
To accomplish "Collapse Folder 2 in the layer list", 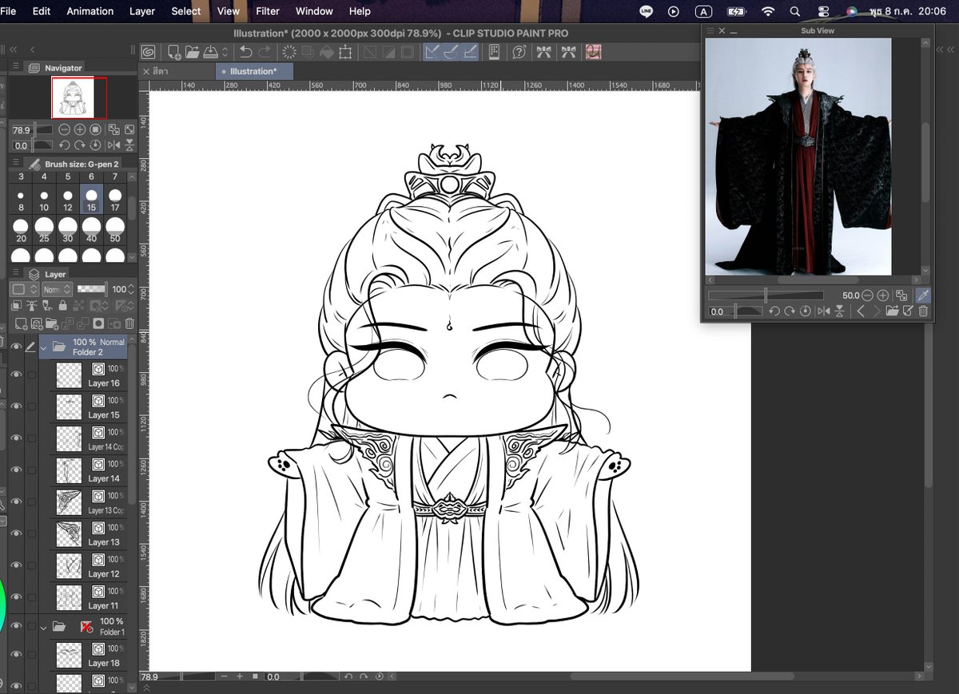I will point(44,347).
